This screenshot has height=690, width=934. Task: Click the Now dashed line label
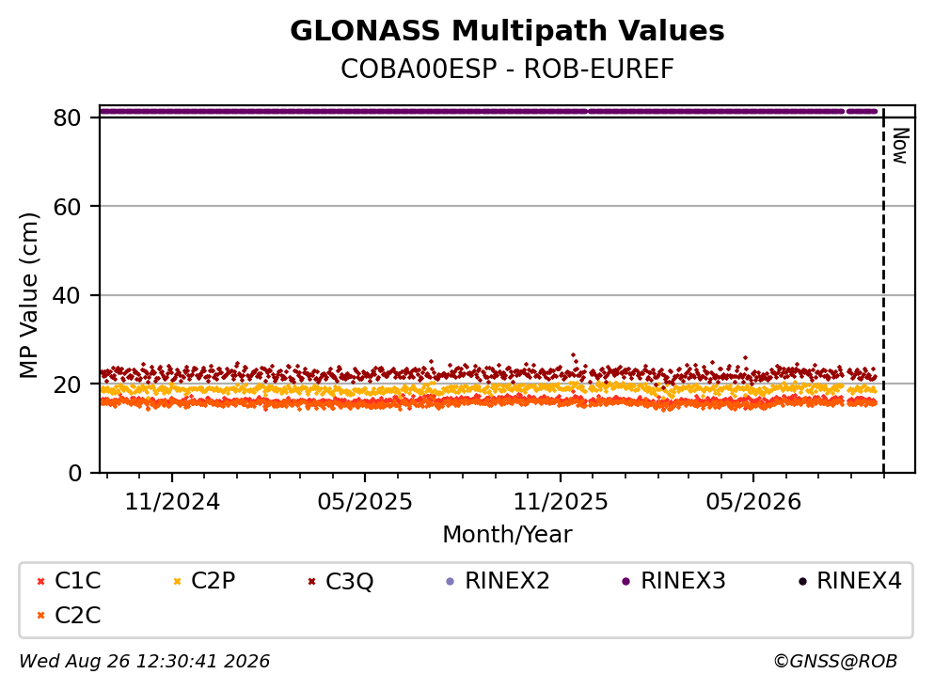click(x=901, y=146)
